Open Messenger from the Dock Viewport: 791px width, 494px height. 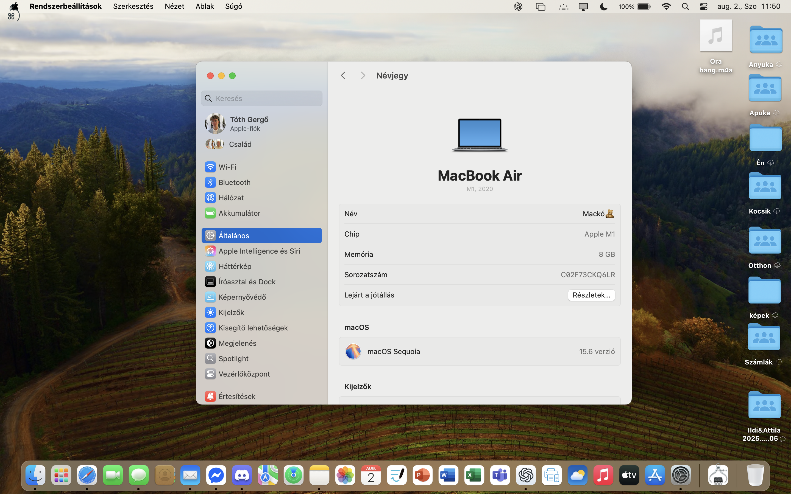click(x=216, y=475)
